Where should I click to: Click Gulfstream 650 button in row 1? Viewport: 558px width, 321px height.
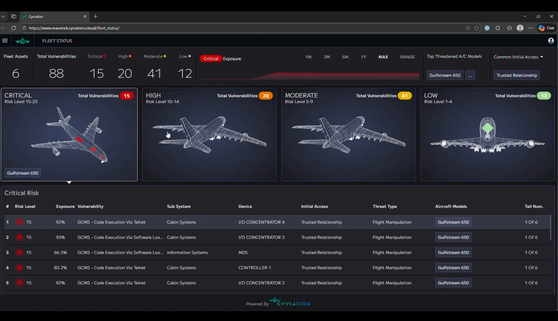pyautogui.click(x=453, y=222)
